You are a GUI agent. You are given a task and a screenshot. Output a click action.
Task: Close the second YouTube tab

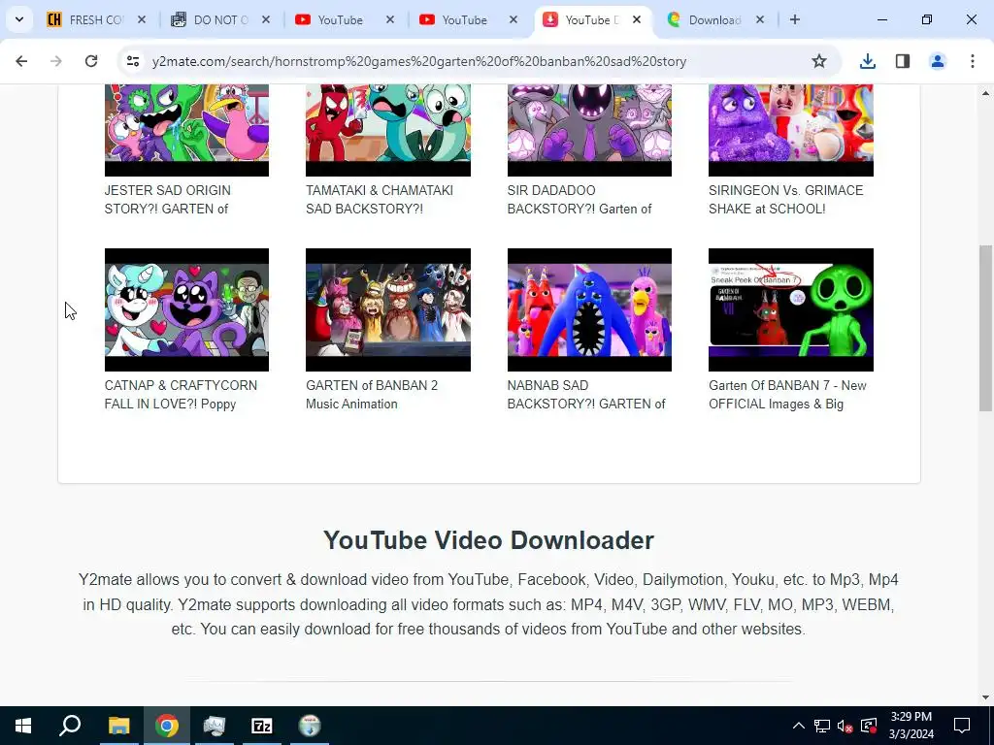tap(514, 19)
